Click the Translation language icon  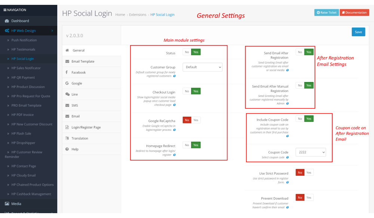coord(67,138)
